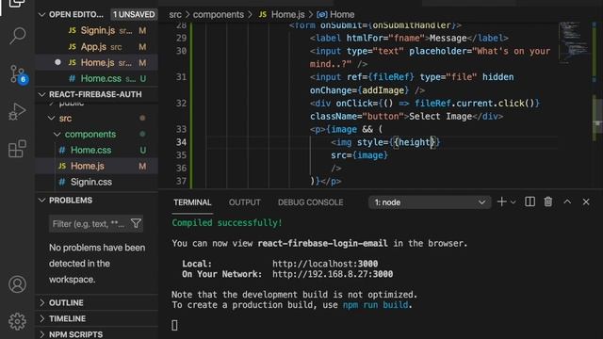The width and height of the screenshot is (603, 339).
Task: Switch to the OUTPUT tab
Action: point(245,202)
